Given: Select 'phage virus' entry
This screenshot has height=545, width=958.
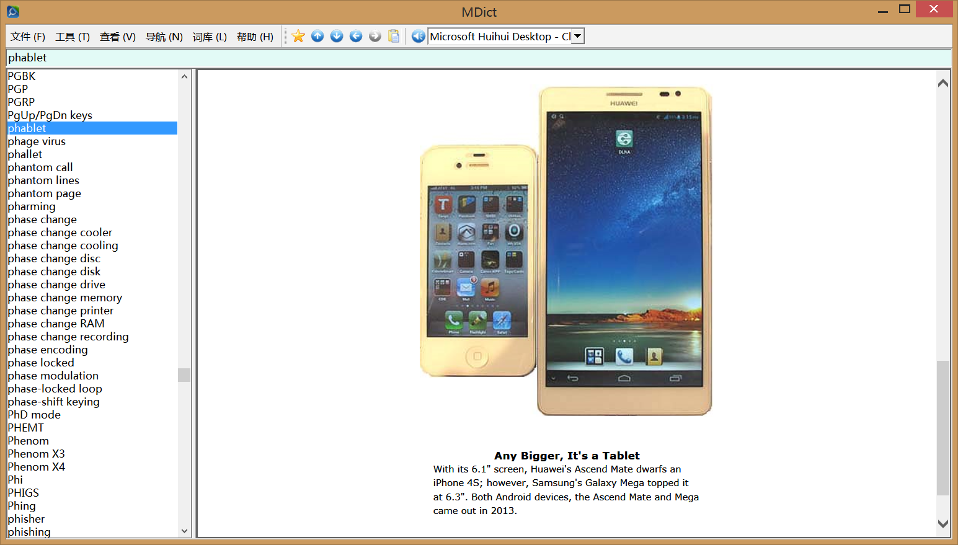Looking at the screenshot, I should click(x=37, y=141).
